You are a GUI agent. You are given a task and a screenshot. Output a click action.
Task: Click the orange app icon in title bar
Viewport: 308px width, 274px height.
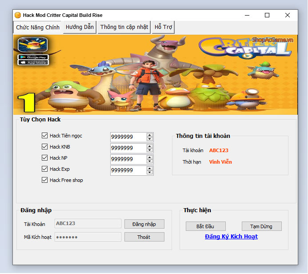[x=18, y=15]
